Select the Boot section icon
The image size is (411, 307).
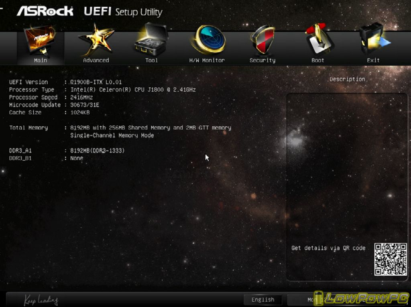tap(318, 39)
